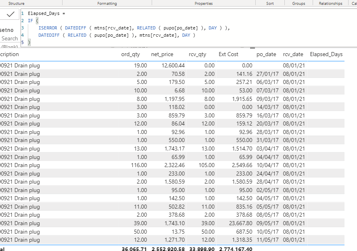357x251 pixels.
Task: Sort by rcv_qty column header
Action: tap(197, 54)
